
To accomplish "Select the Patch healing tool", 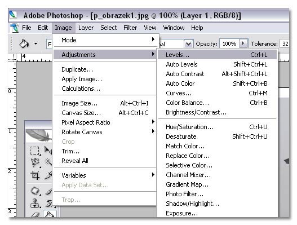I will 35,191.
